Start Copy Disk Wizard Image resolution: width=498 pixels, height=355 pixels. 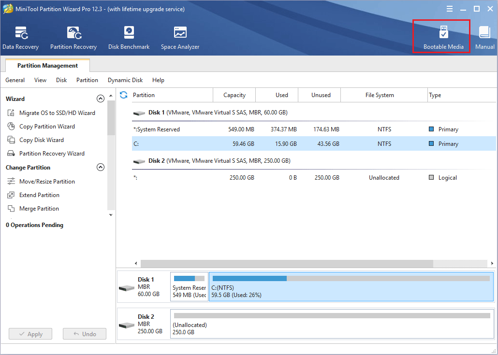[x=35, y=140]
